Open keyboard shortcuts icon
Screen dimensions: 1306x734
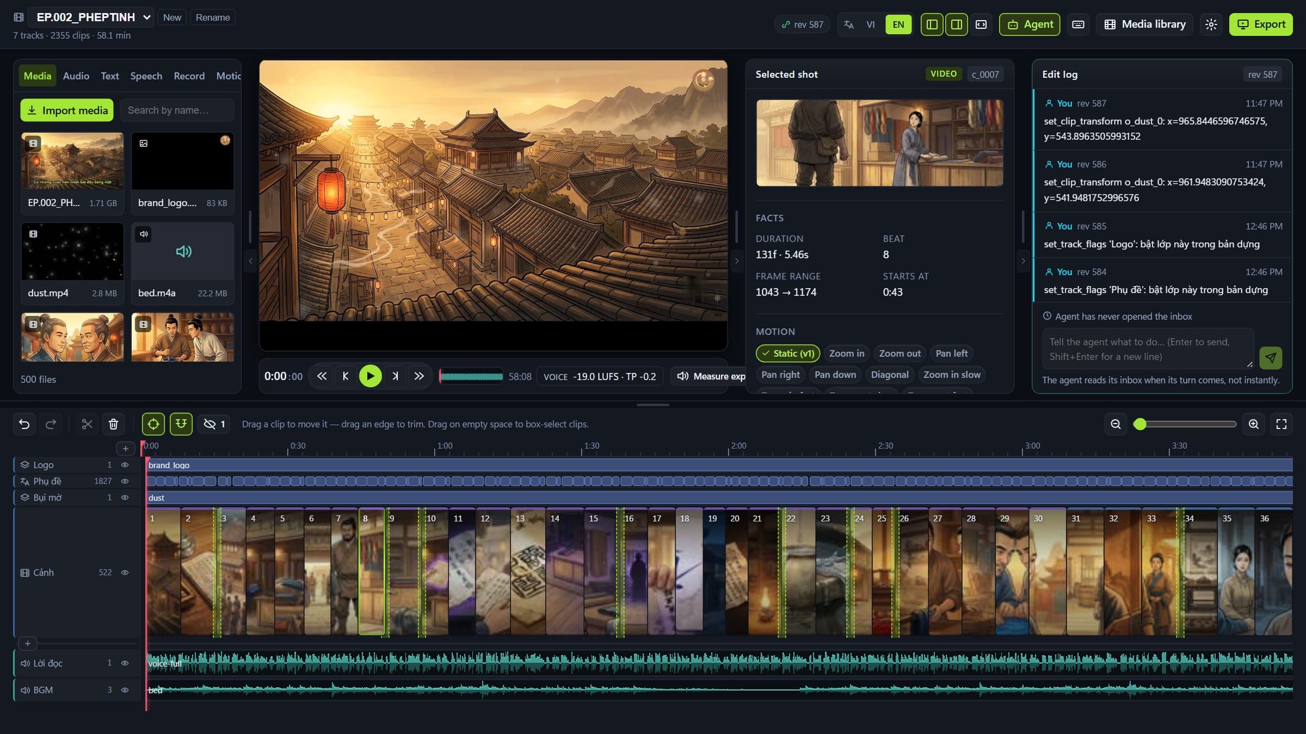click(1078, 24)
